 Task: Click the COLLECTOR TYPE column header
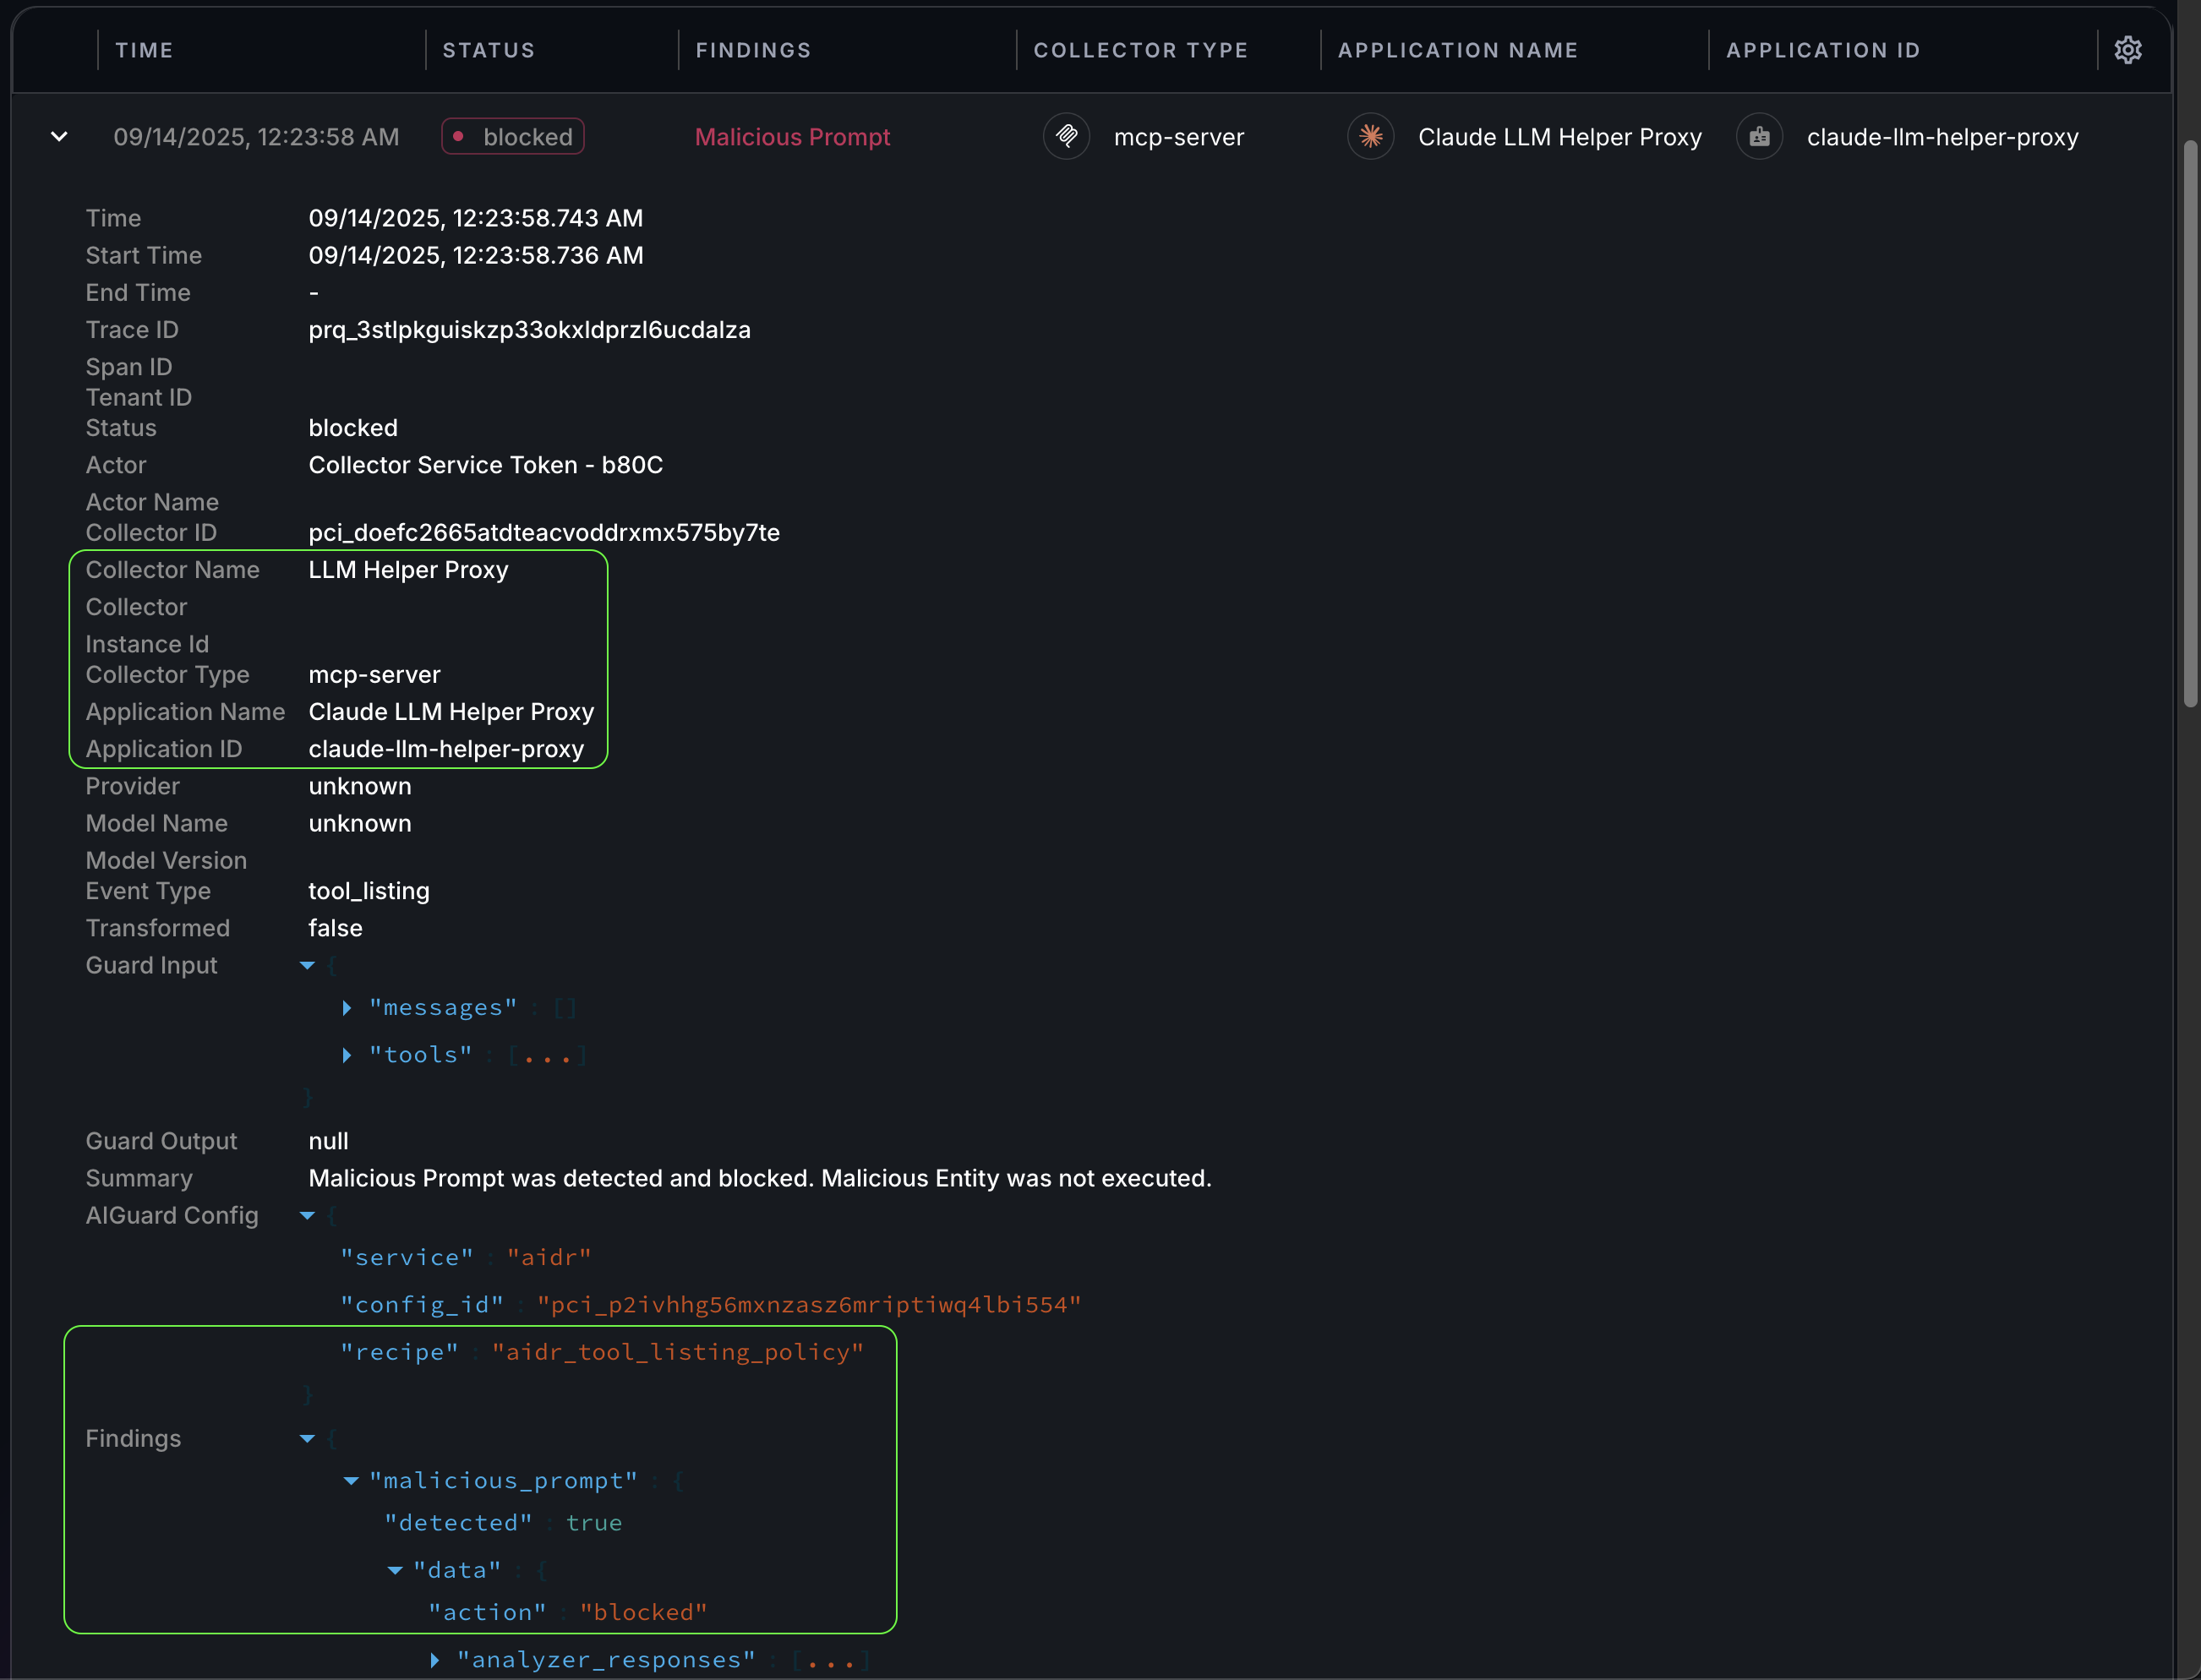(1140, 50)
